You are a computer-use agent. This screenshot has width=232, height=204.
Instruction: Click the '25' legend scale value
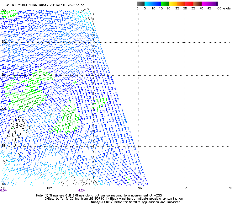177,8
